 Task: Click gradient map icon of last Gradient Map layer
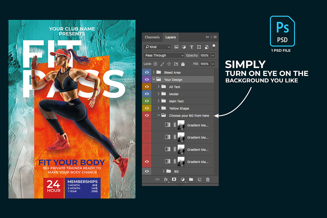click(168, 161)
